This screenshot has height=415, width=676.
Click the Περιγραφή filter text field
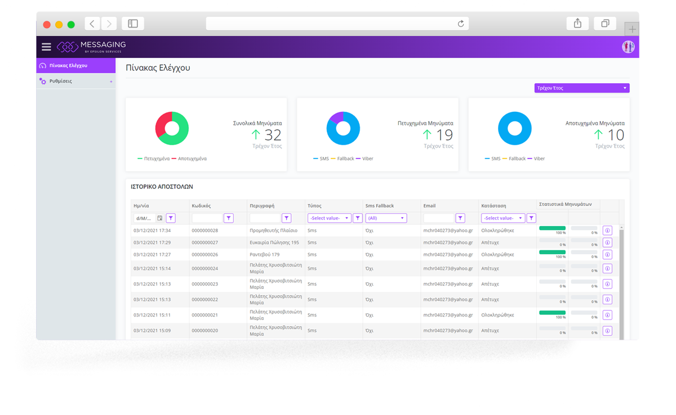click(265, 218)
